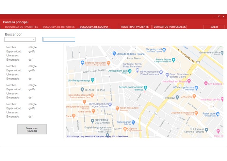
Task: Click the JAGGERS restaurant pin
Action: [194, 96]
